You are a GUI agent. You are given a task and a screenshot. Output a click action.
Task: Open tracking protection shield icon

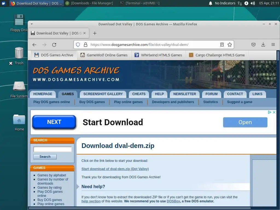78,45
